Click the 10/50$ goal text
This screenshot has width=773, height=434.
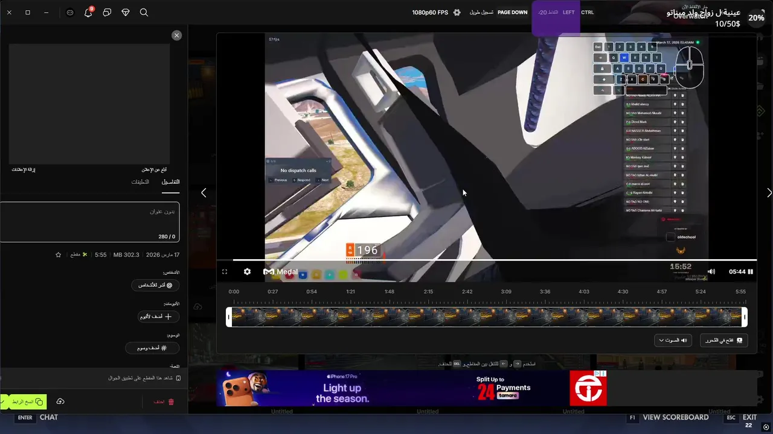pyautogui.click(x=727, y=24)
